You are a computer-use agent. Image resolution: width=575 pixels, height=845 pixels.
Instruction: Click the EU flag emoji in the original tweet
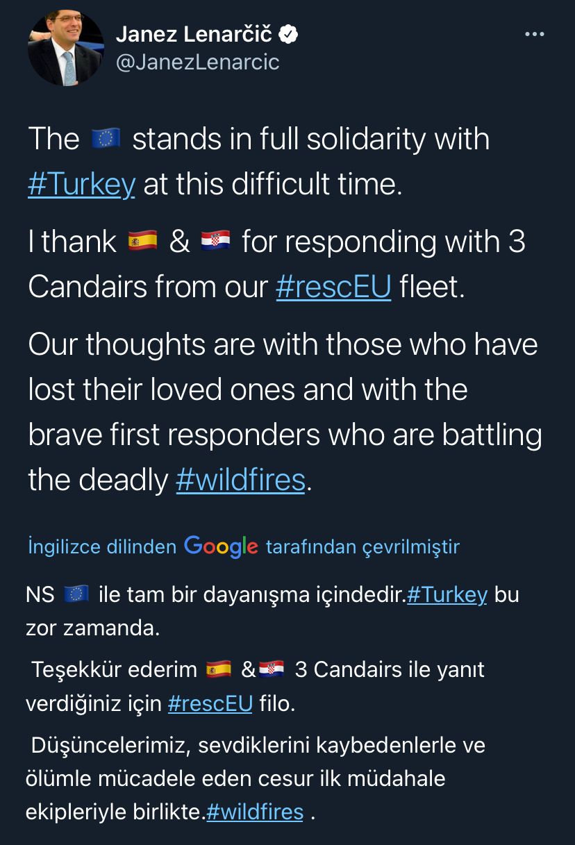(106, 140)
